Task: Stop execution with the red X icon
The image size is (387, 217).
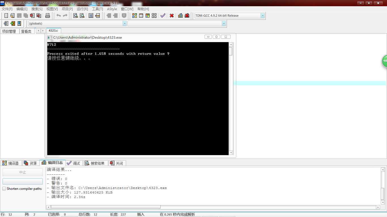Action: pos(172,16)
